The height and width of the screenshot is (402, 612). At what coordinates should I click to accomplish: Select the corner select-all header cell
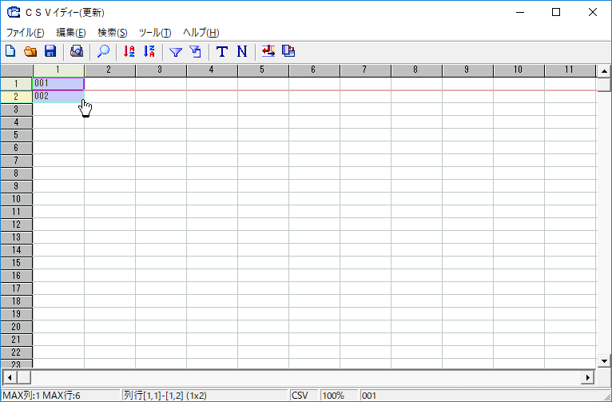pyautogui.click(x=17, y=70)
